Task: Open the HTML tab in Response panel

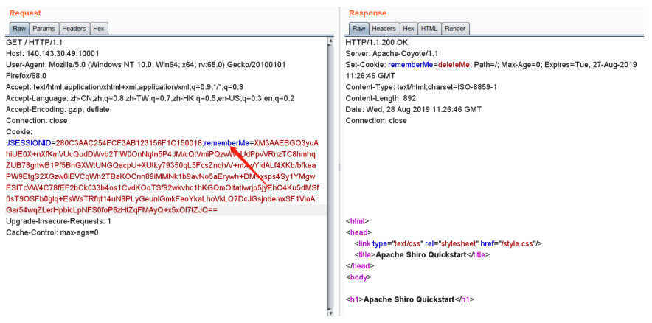Action: (x=429, y=29)
